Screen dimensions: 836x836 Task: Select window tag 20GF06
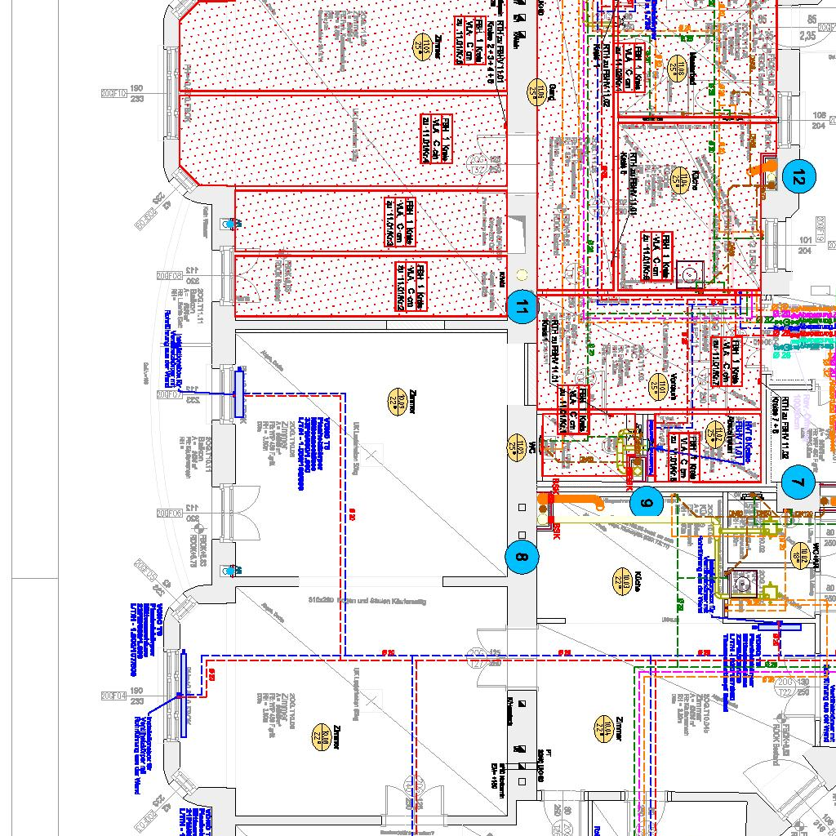(170, 514)
